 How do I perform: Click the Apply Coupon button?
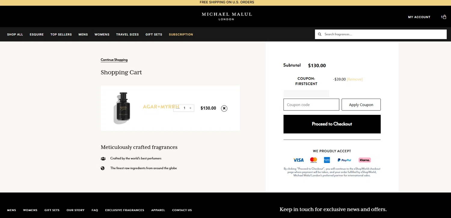click(x=361, y=105)
